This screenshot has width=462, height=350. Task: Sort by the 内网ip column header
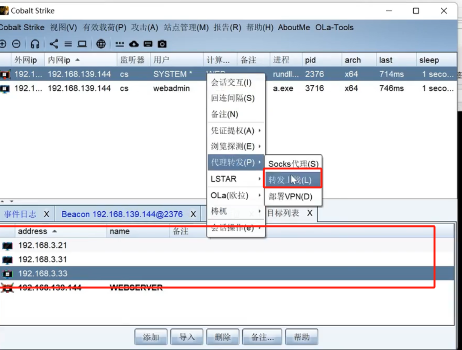point(80,60)
